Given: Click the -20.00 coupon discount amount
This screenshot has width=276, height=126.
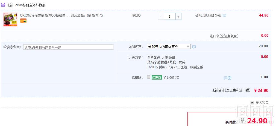Looking at the screenshot, I should 263,46.
